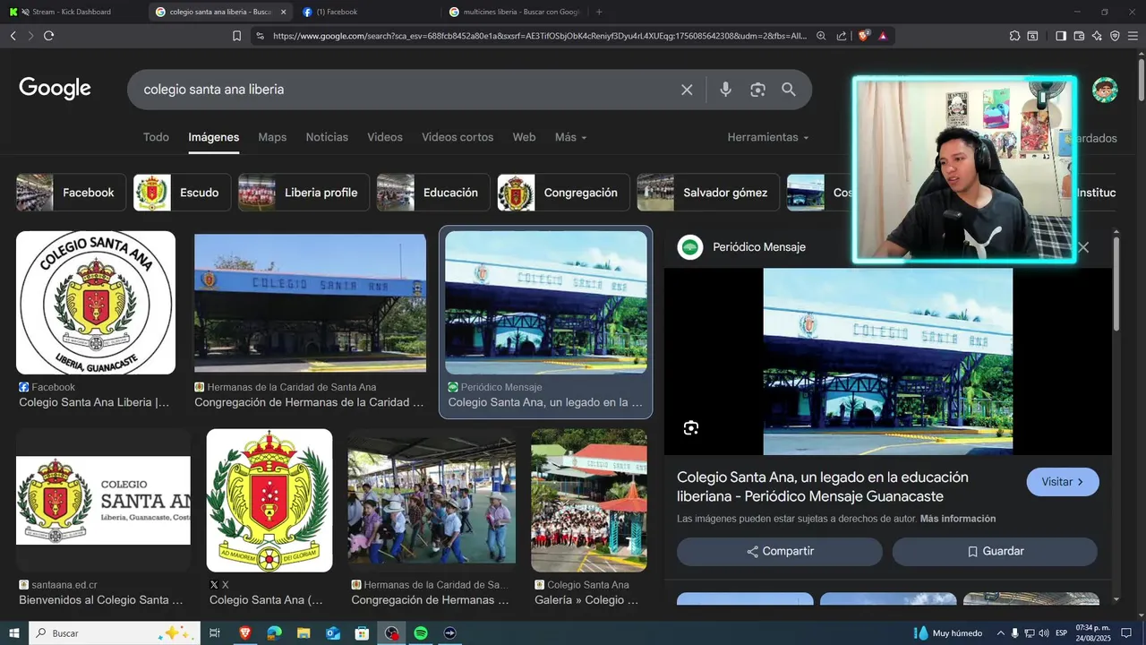Filter by the Escudo chip
1146x645 pixels.
[x=182, y=193]
